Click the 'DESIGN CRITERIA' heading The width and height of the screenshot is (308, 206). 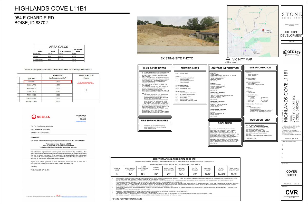pyautogui.click(x=260, y=120)
